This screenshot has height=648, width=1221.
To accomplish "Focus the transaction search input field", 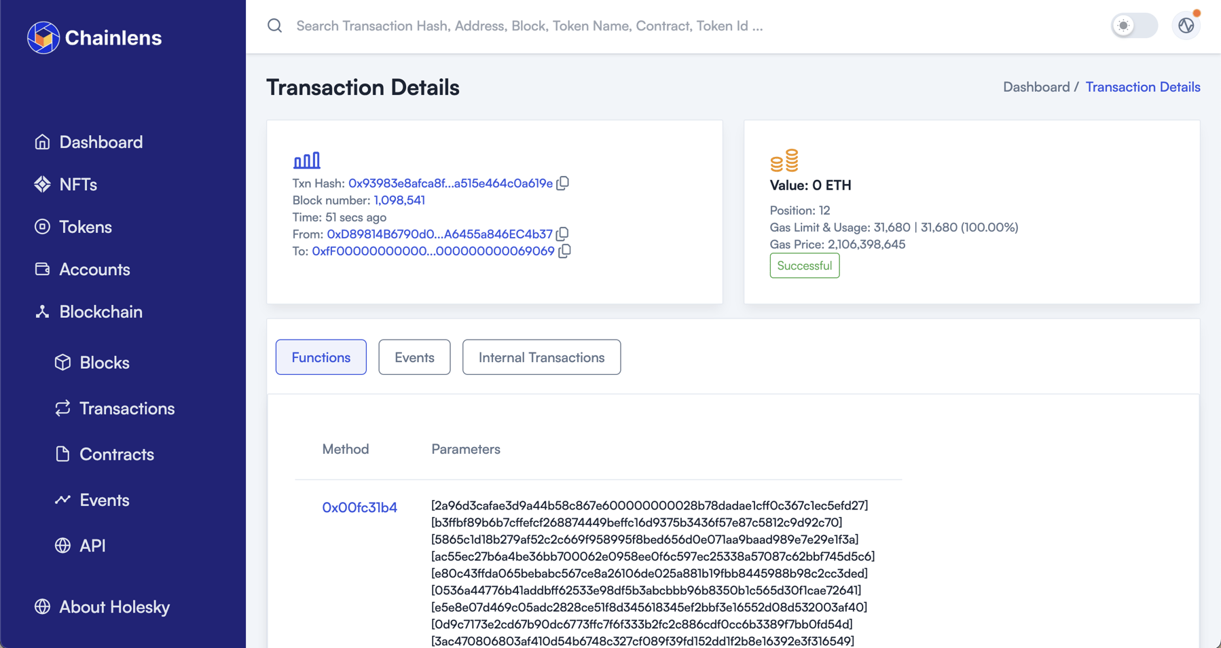I will click(530, 26).
